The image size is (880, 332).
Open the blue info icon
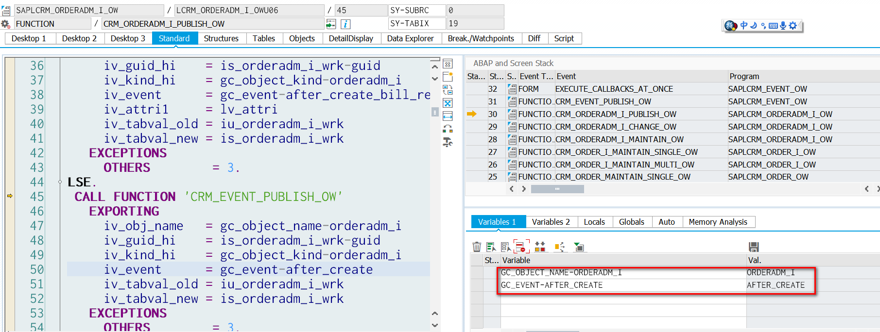point(345,24)
